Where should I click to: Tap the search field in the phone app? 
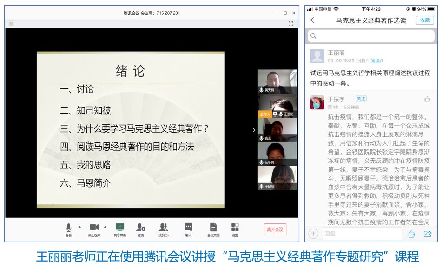coord(371,36)
